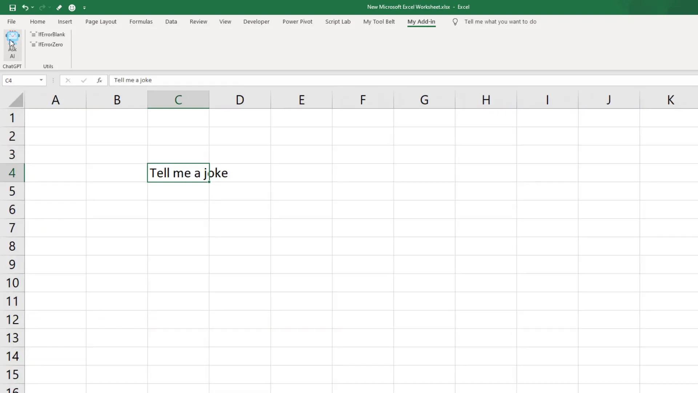
Task: Confirm cell entry with the checkmark
Action: point(83,80)
